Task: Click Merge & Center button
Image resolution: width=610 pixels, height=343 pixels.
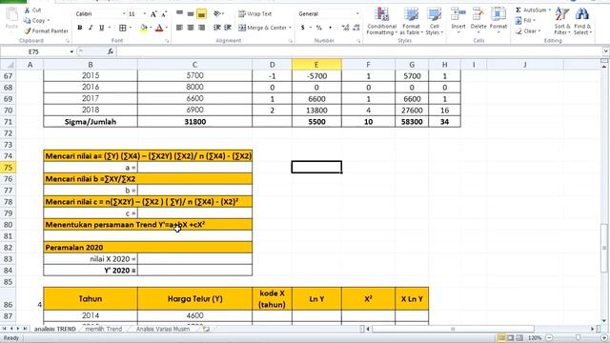Action: pyautogui.click(x=263, y=28)
